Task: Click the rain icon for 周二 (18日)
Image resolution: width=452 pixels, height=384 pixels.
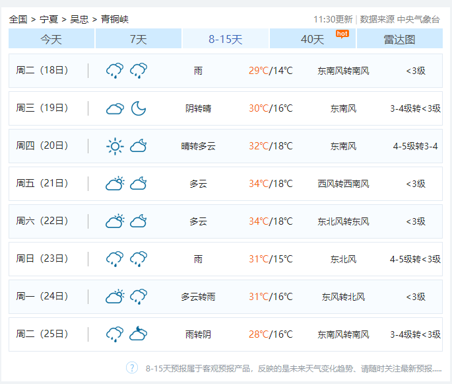Action: click(x=115, y=71)
